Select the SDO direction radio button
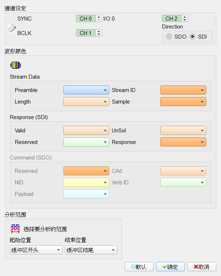The width and height of the screenshot is (221, 276). pyautogui.click(x=169, y=36)
